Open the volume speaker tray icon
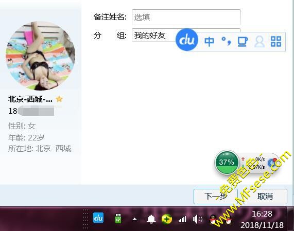294x231 pixels. click(x=198, y=219)
